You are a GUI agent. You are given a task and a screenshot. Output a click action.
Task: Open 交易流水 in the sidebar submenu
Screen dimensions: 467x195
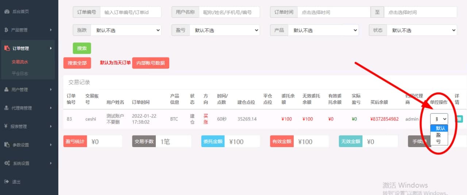tap(20, 62)
